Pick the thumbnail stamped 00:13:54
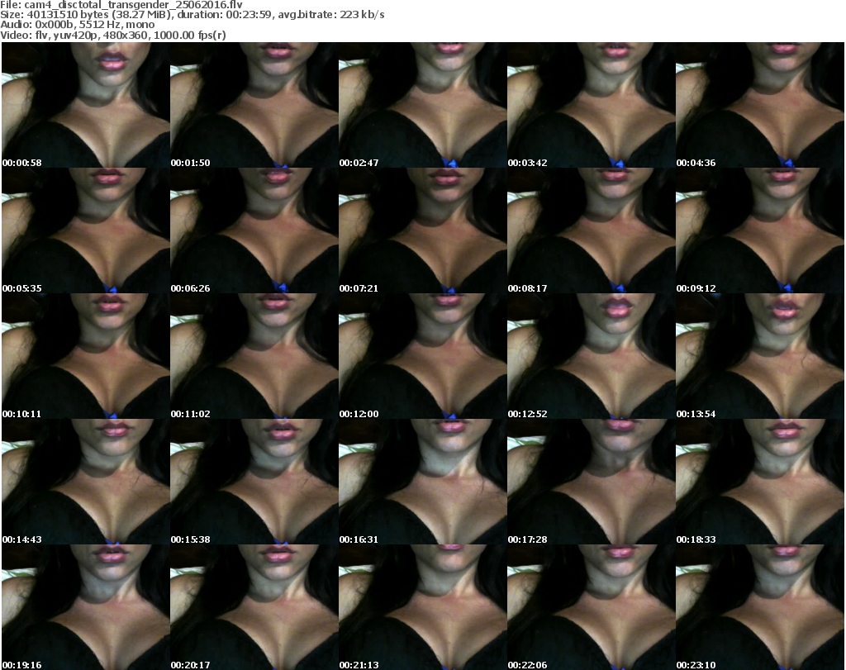This screenshot has height=670, width=846. pos(760,356)
